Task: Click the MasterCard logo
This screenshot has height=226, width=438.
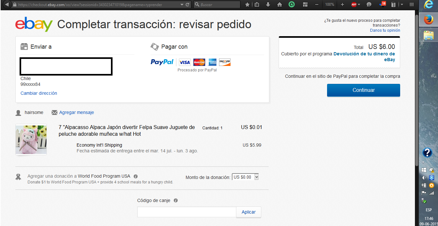Action: (199, 62)
